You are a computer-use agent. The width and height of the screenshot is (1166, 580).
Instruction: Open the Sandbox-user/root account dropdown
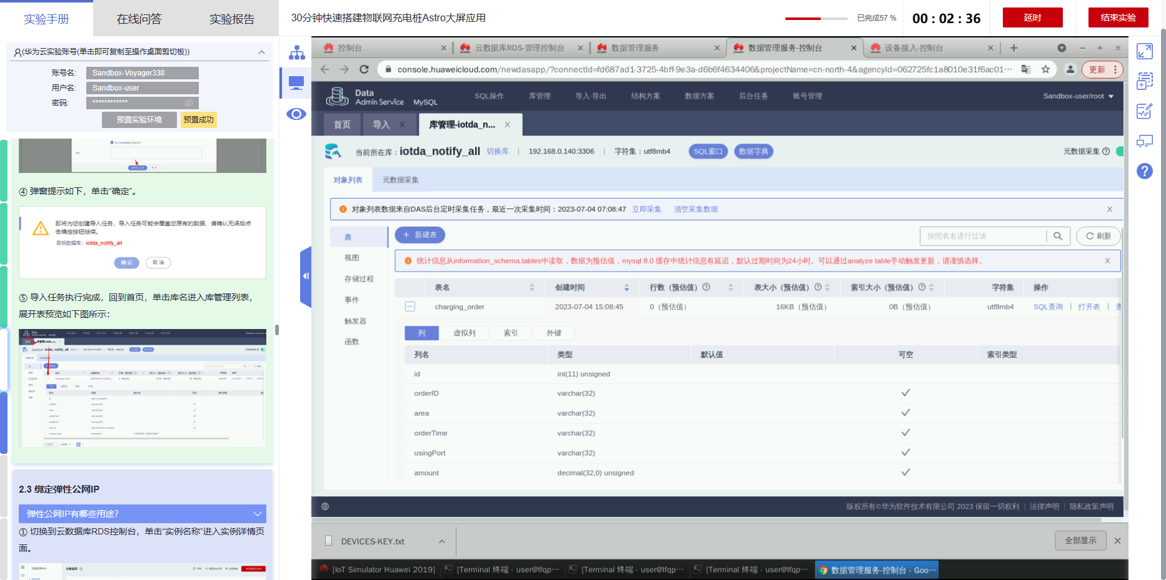click(x=1078, y=96)
